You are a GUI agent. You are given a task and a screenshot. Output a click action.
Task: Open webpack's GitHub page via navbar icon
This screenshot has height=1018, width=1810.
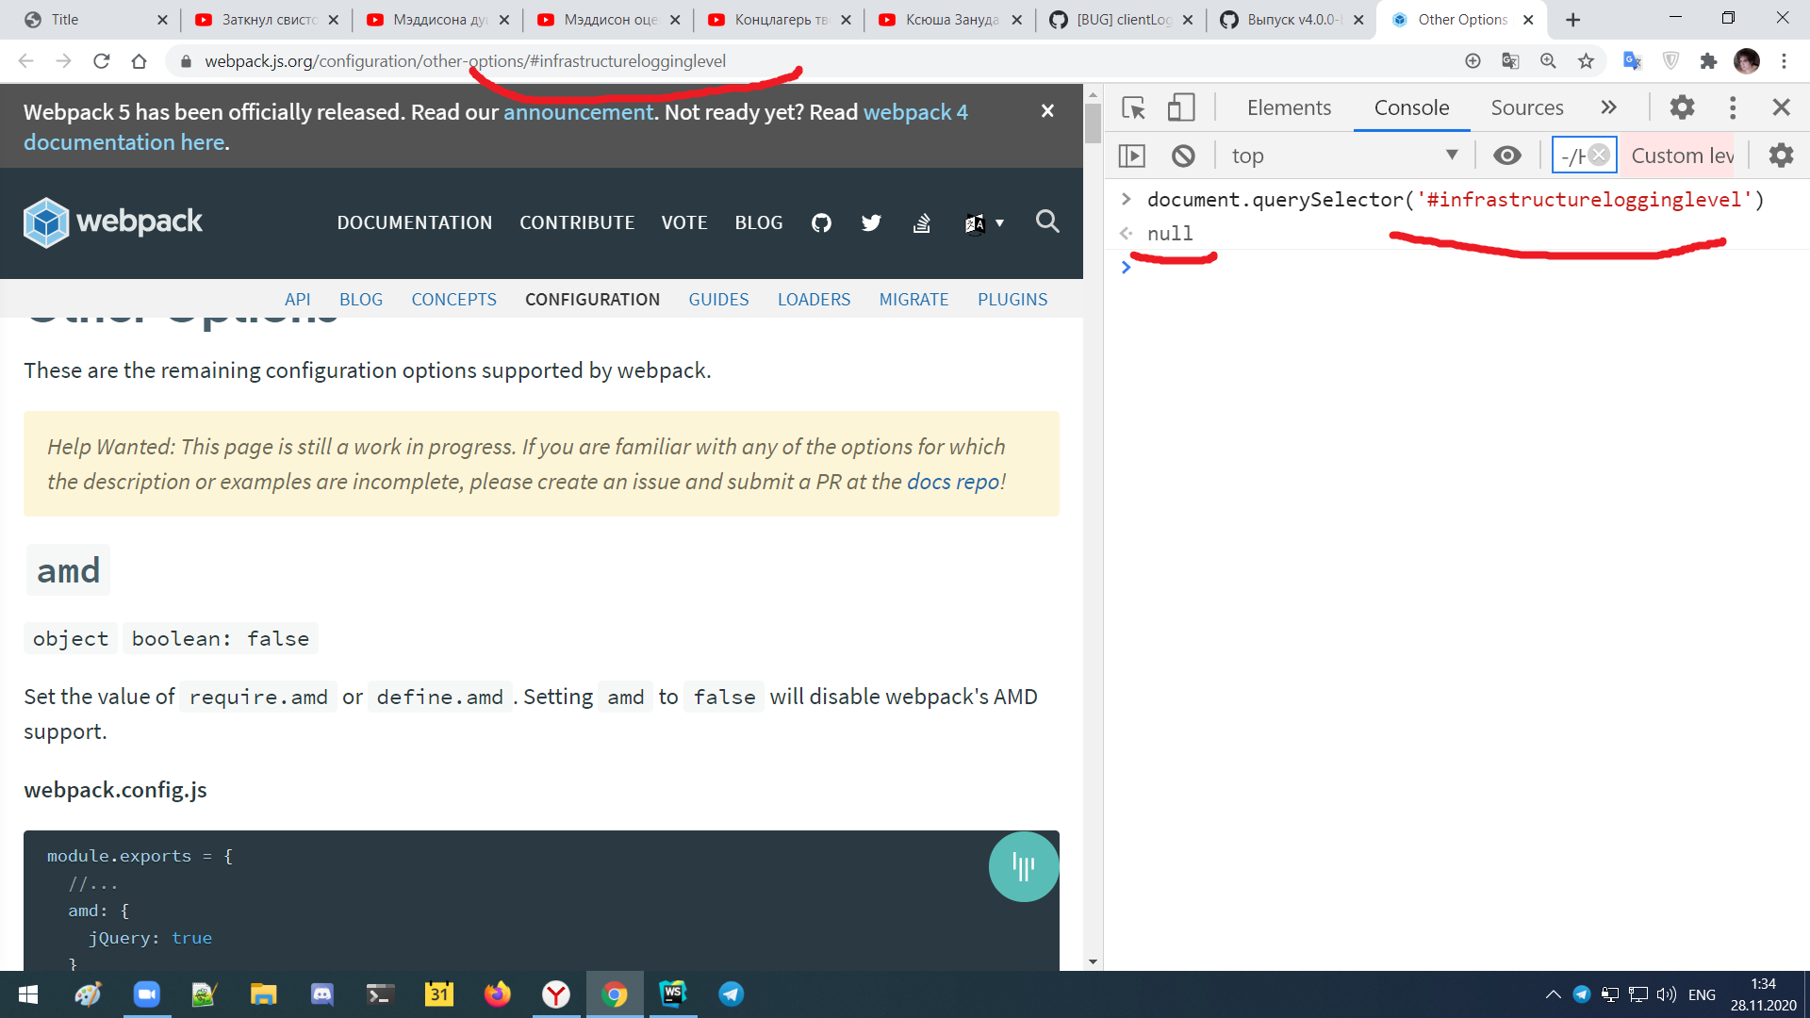coord(821,222)
